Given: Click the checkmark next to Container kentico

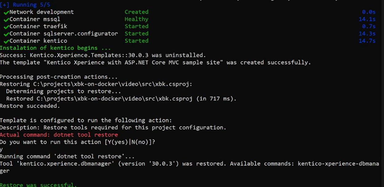Looking at the screenshot, I should pos(6,41).
